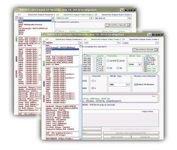Select the 4:3 aspect ratio
Screen dimensions: 177x150
coord(97,60)
